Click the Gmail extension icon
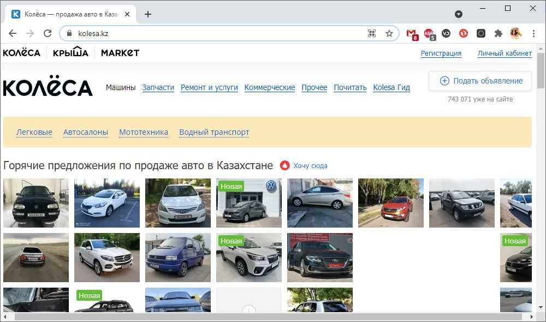Screen dimensions: 546x322 [x=412, y=33]
